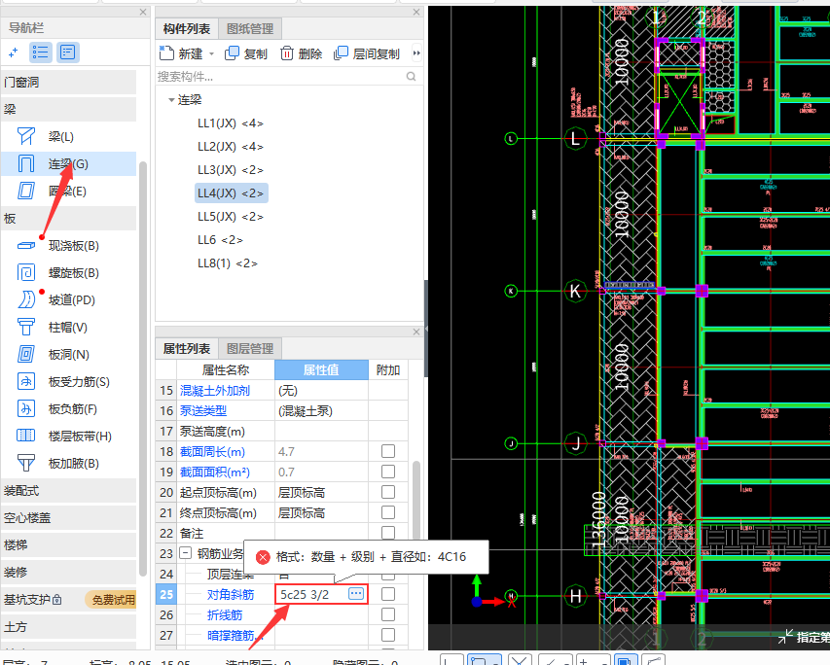This screenshot has height=665, width=830.
Task: Check the 附加 box for 截面面积(m²)
Action: click(x=388, y=472)
